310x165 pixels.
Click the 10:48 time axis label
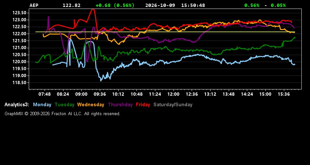pyautogui.click(x=136, y=94)
